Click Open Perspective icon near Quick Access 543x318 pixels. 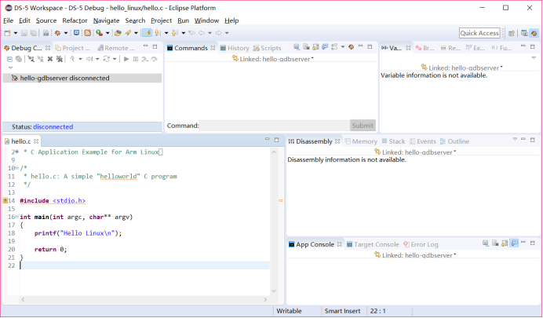pyautogui.click(x=512, y=33)
